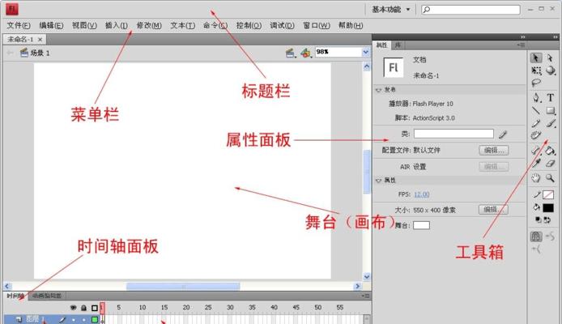Open the 文件(F) menu

19,25
